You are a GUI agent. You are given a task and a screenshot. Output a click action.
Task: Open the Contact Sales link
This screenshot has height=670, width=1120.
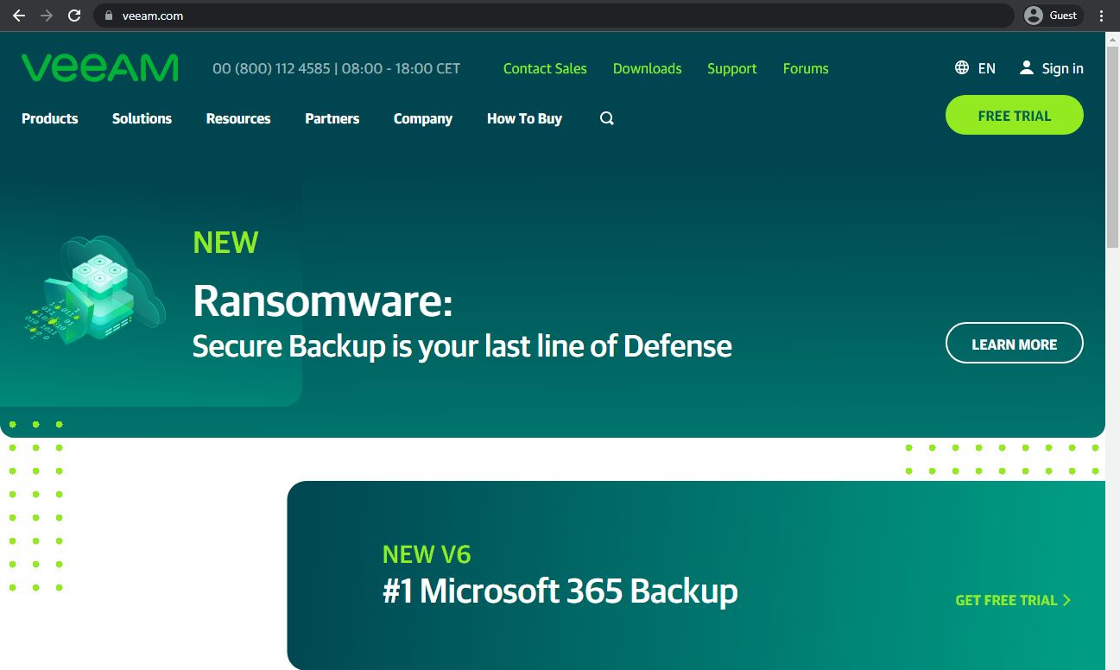[x=545, y=68]
